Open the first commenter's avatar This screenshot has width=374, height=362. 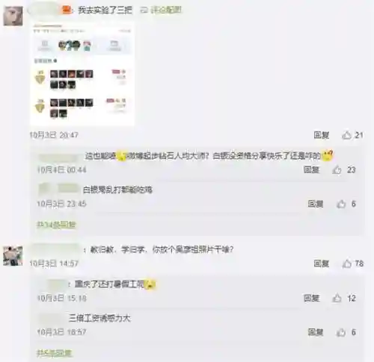[x=13, y=16]
